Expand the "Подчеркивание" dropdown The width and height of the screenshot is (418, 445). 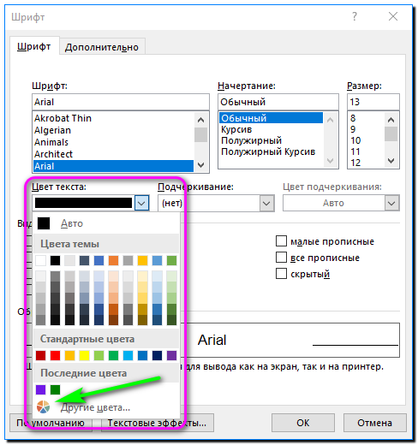click(266, 203)
